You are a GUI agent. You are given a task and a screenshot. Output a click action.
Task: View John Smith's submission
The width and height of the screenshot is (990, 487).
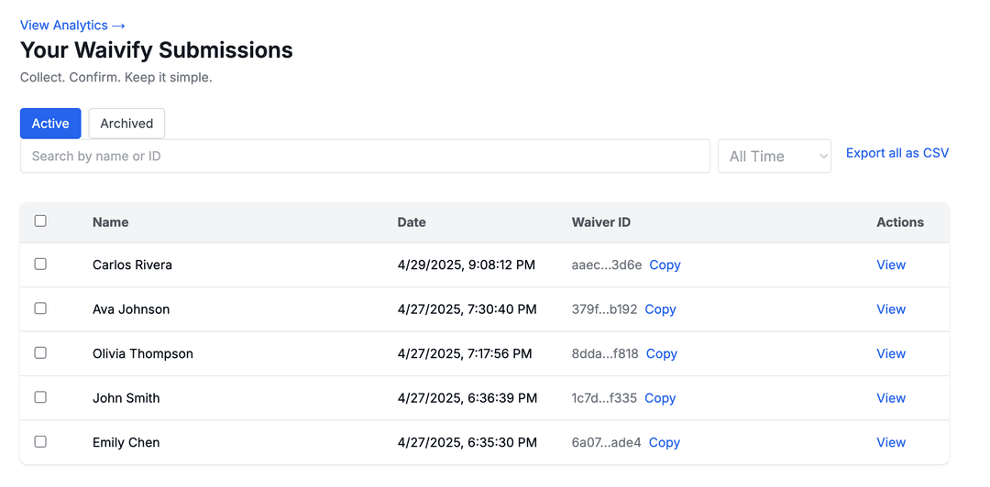click(x=891, y=398)
